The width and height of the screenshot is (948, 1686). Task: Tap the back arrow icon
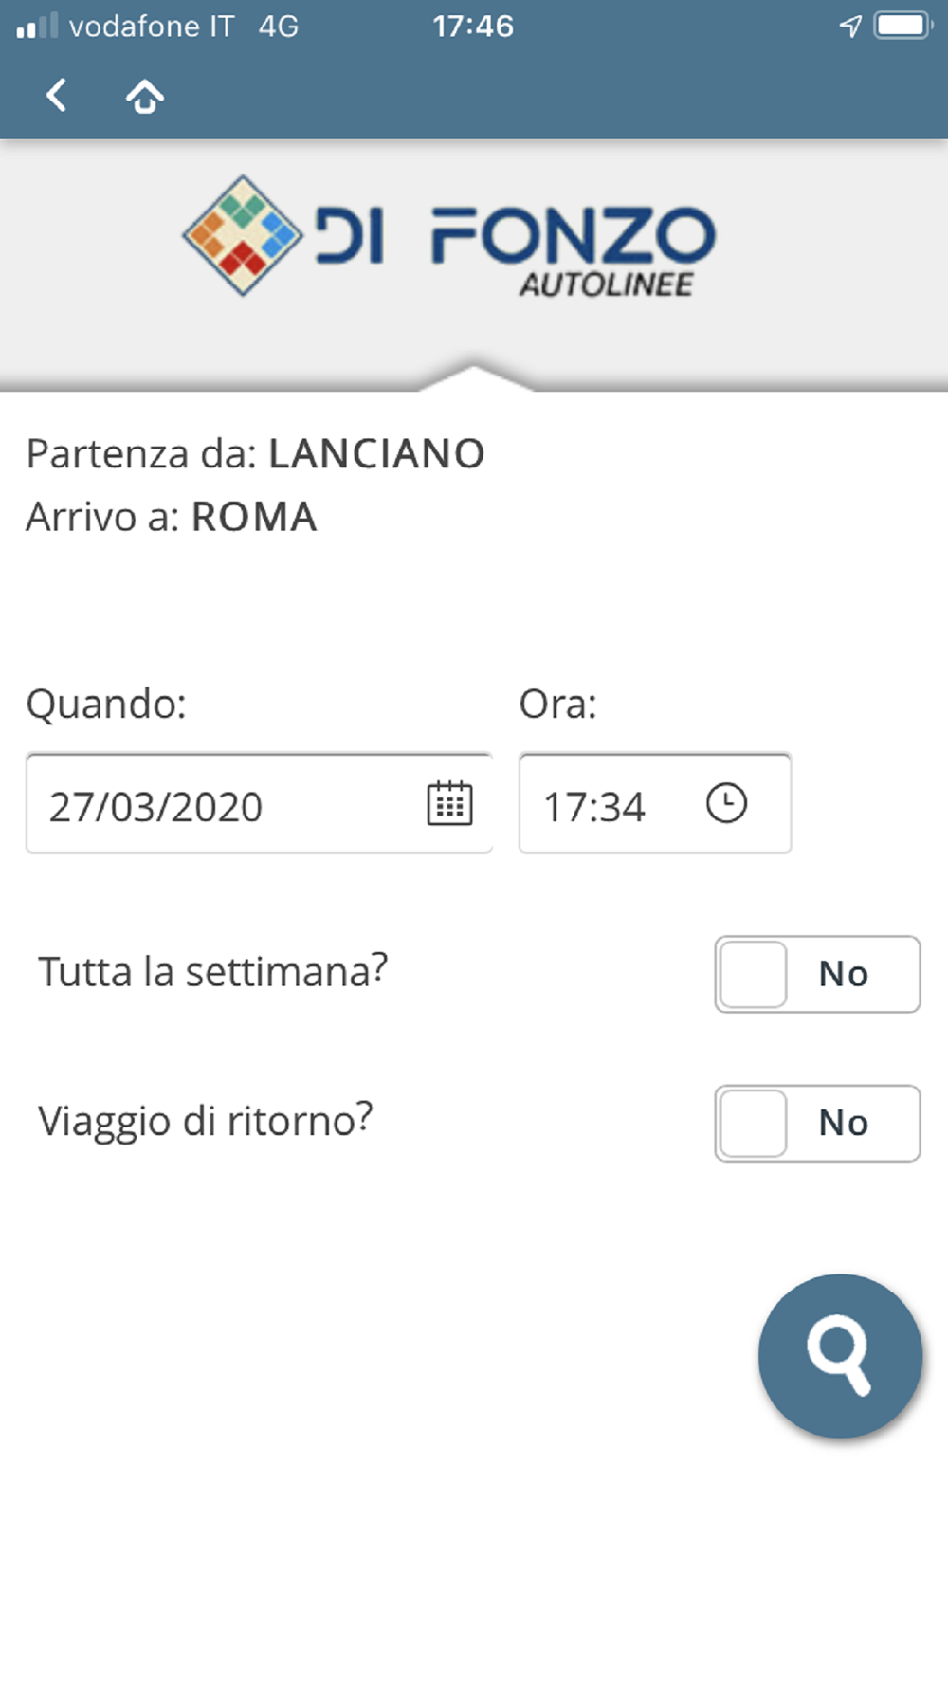(x=57, y=96)
